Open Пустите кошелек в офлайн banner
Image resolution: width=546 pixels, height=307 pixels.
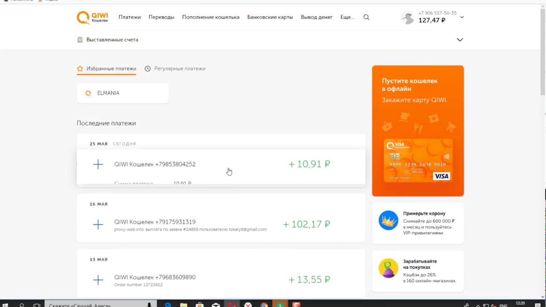click(418, 131)
